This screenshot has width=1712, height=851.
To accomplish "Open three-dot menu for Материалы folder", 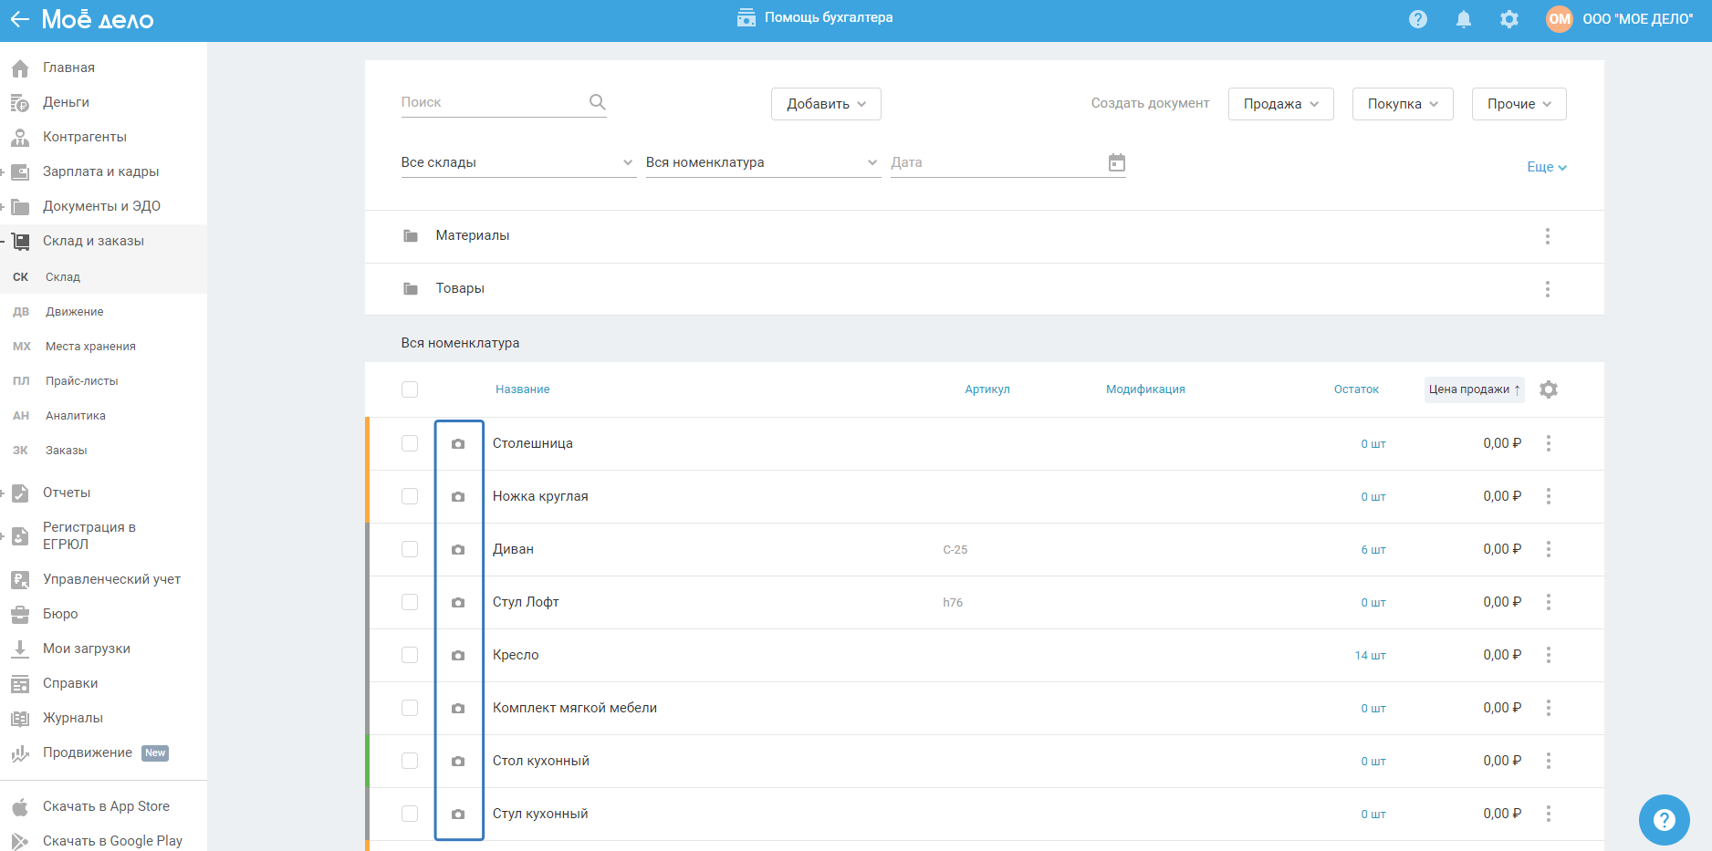I will [x=1547, y=236].
